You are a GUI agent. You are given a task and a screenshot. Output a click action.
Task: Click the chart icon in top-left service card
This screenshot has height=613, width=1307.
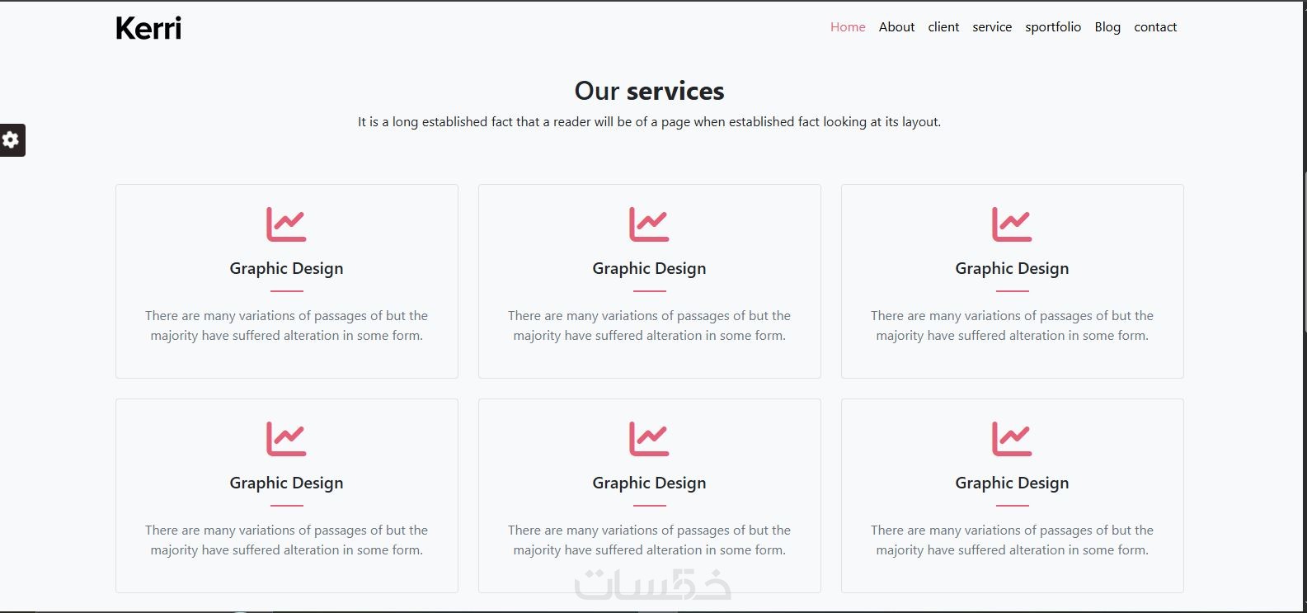(286, 224)
